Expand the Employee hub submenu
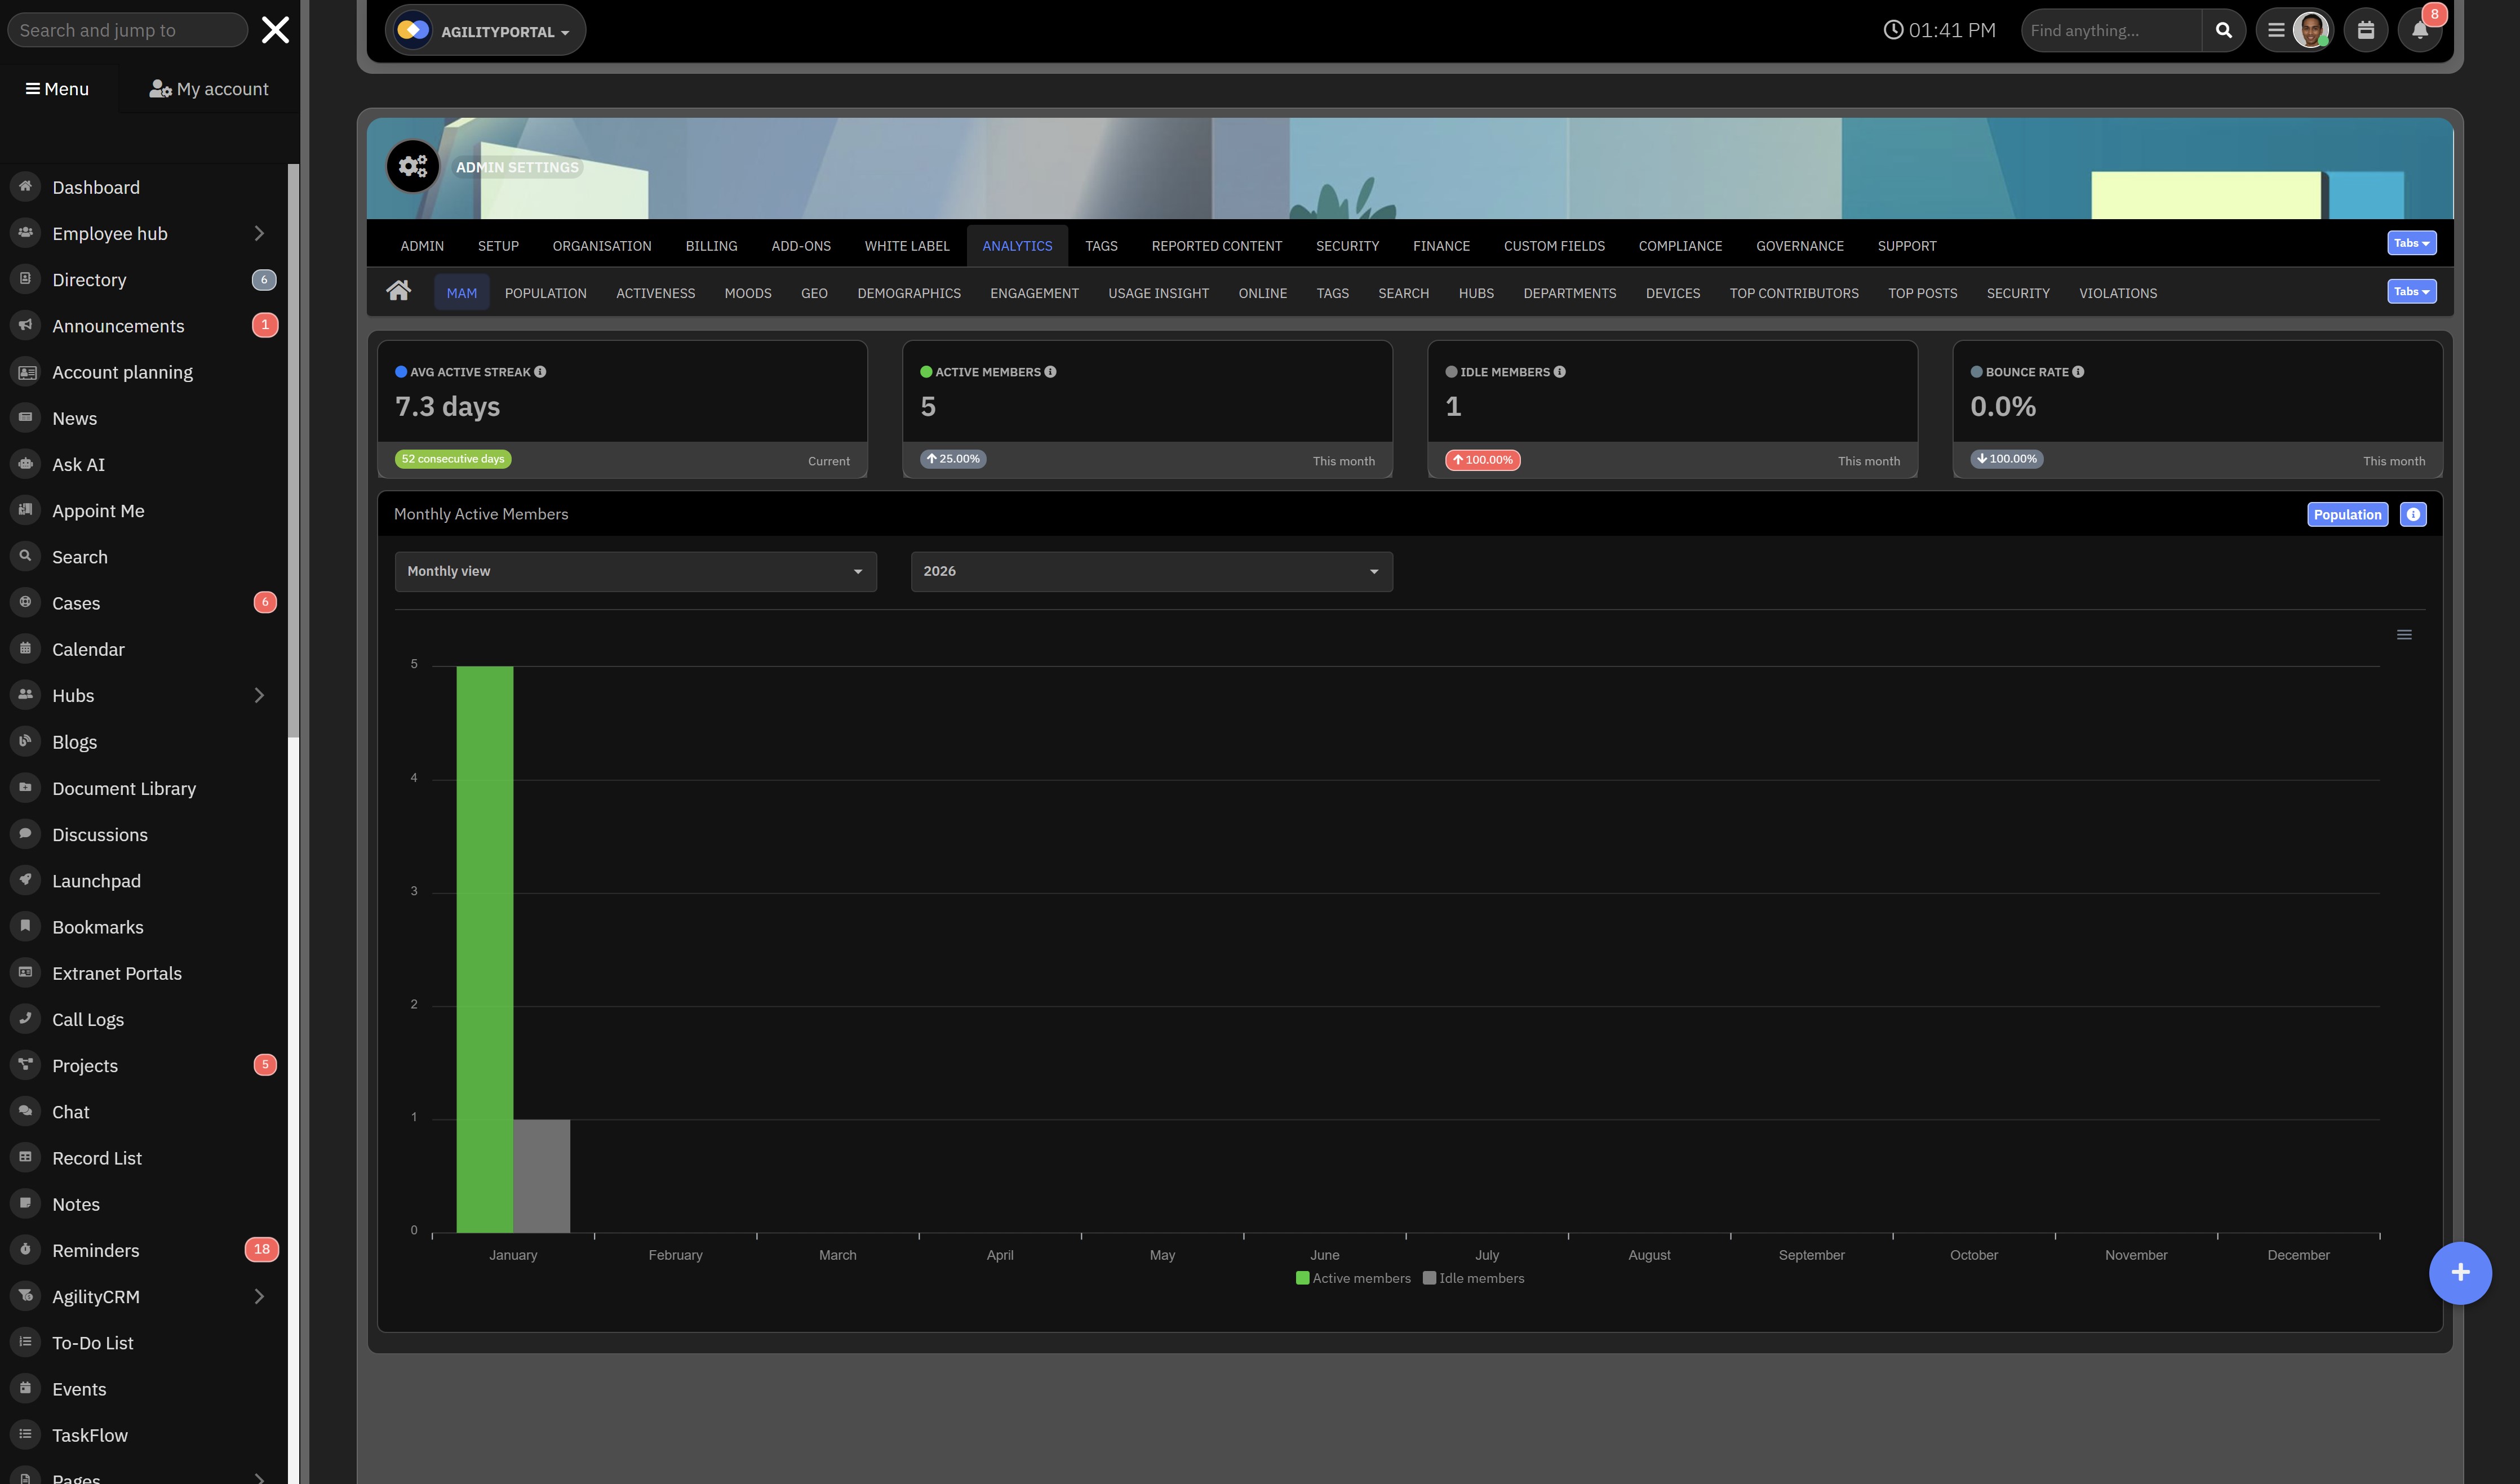 pos(259,234)
